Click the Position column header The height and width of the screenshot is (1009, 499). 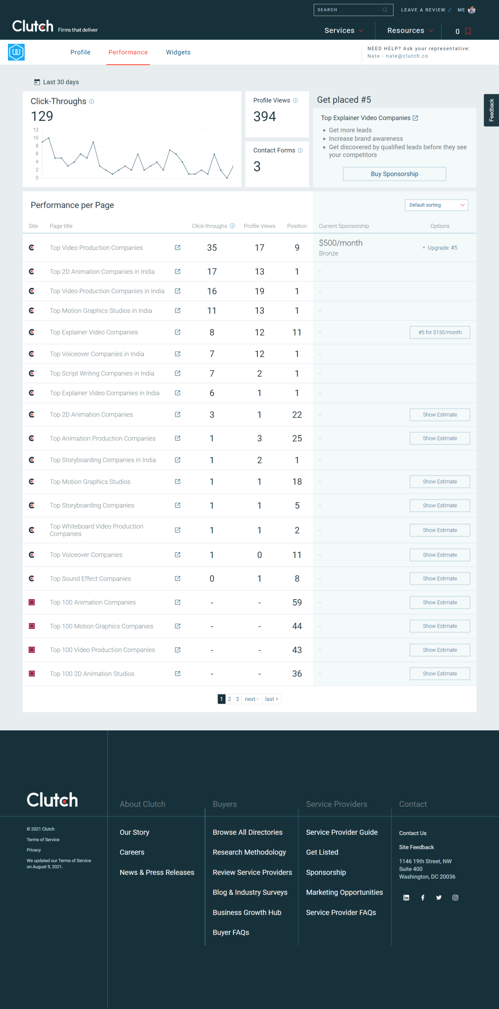coord(297,226)
